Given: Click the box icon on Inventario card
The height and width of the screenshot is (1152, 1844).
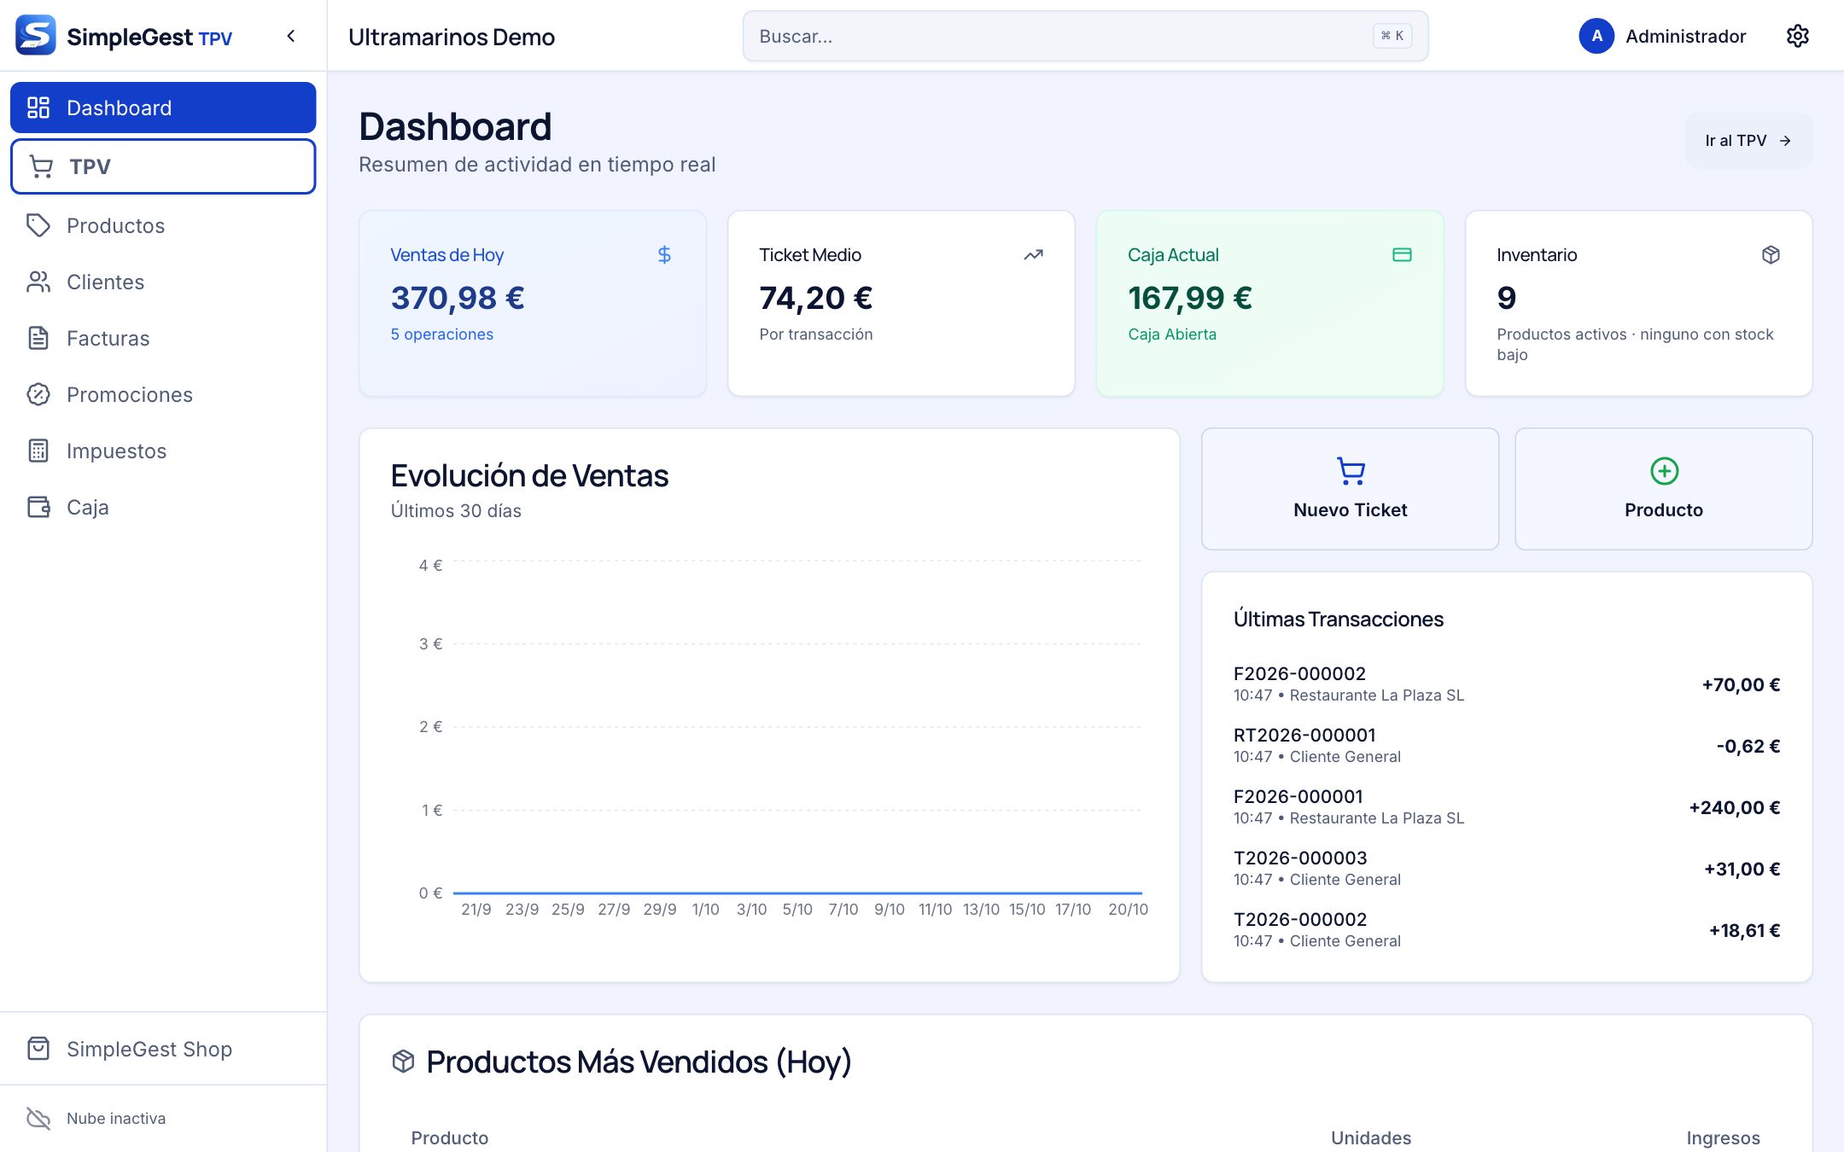Looking at the screenshot, I should tap(1771, 254).
